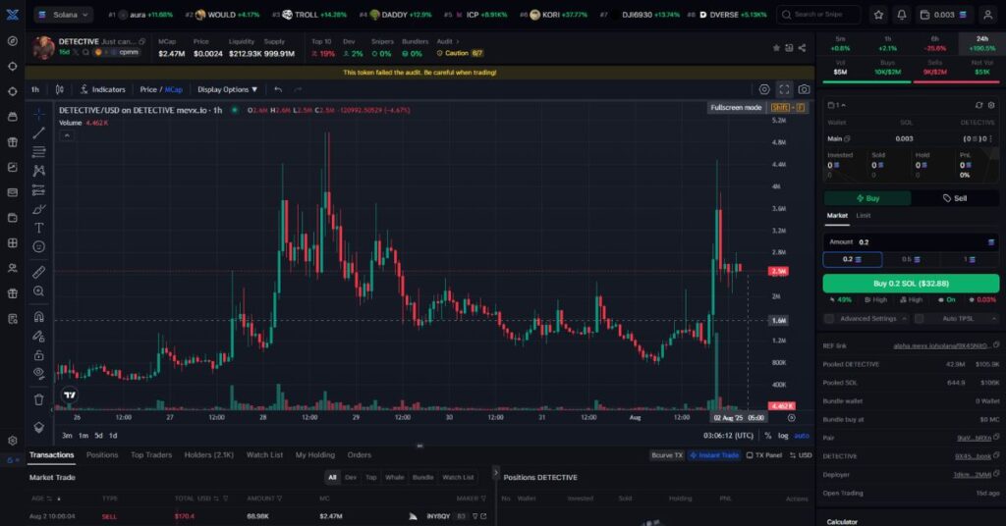Switch to the Watch List tab
Viewport: 1006px width, 526px height.
(264, 455)
